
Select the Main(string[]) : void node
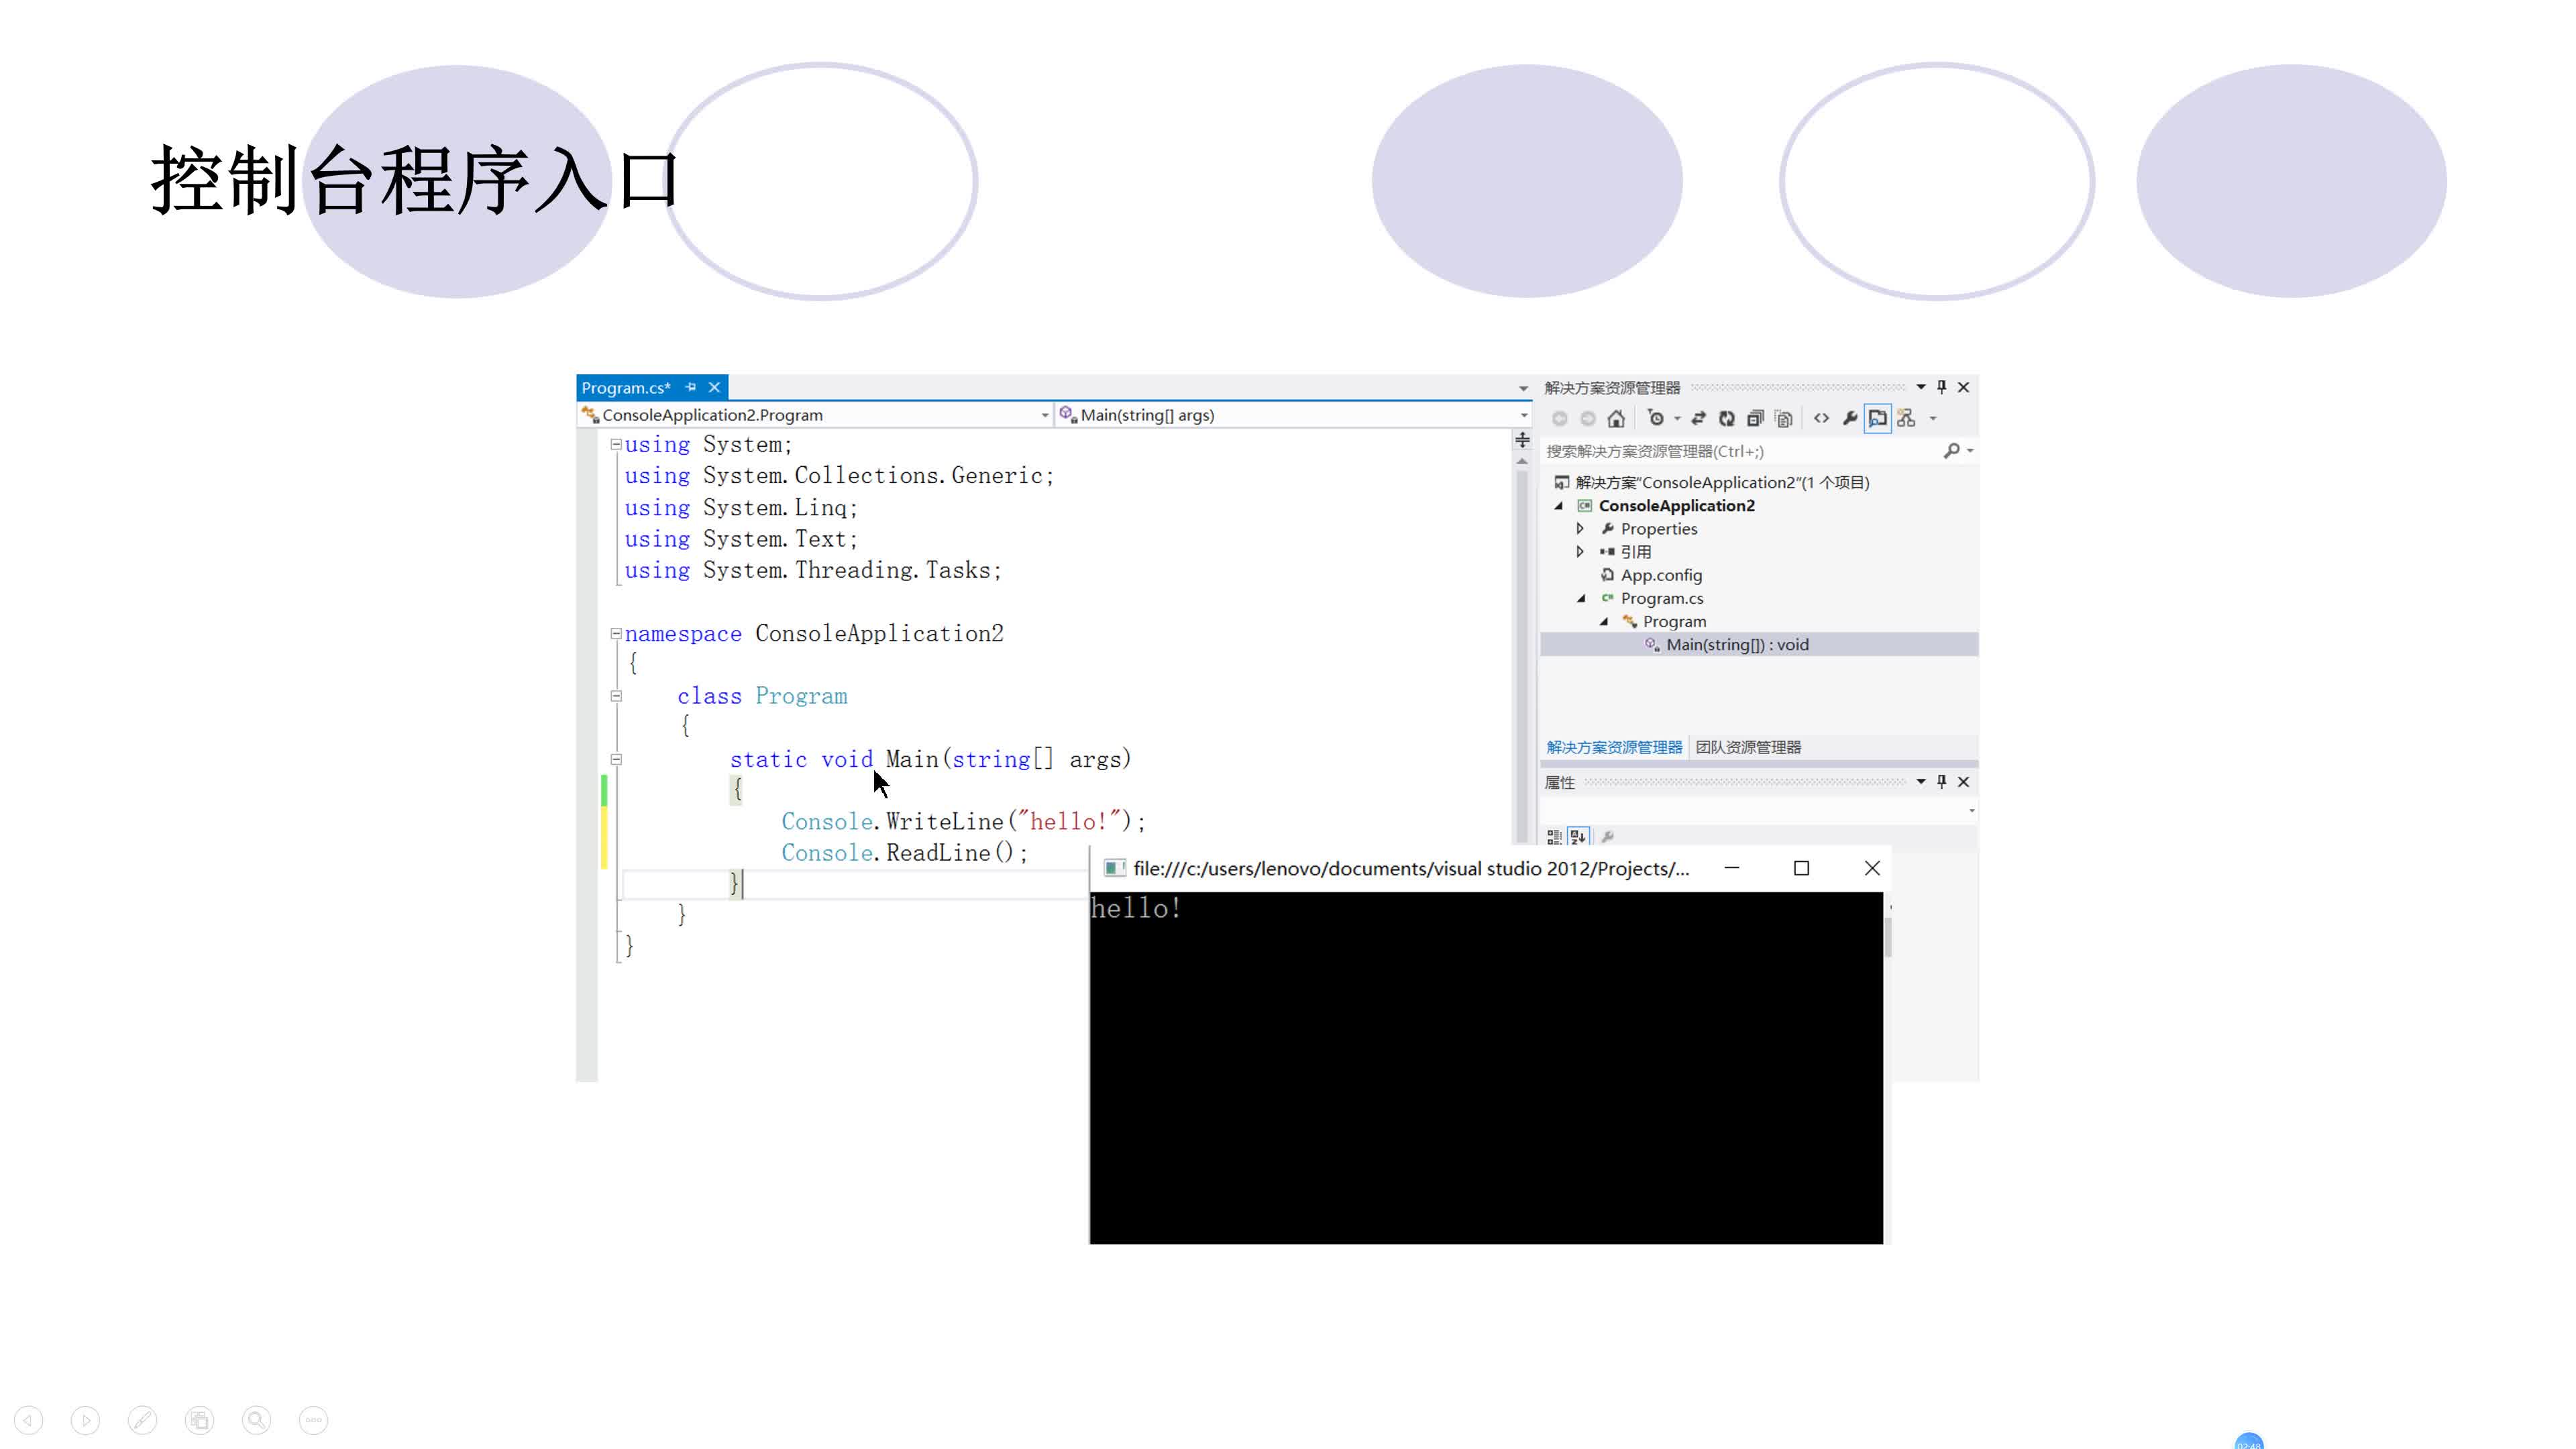1736,645
